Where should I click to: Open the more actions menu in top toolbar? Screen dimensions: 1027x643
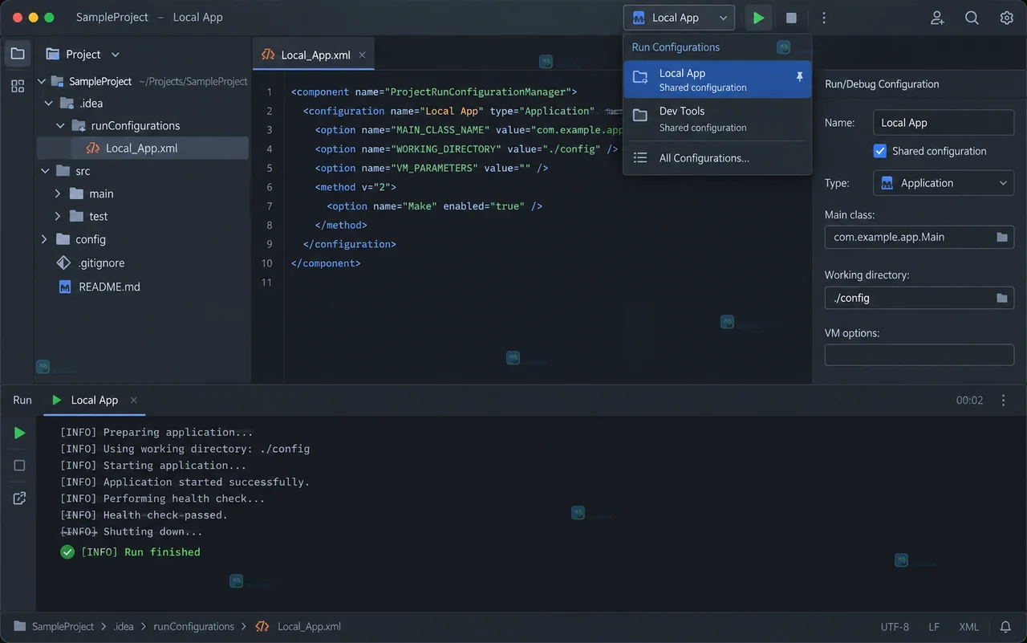pyautogui.click(x=823, y=18)
